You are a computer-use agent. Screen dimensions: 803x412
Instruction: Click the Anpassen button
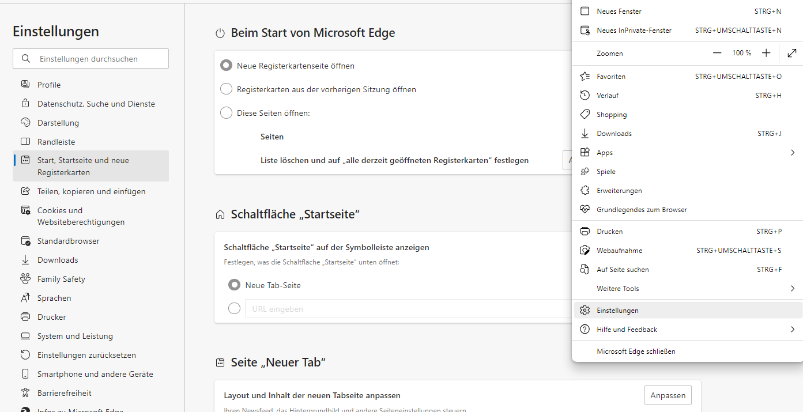point(668,395)
